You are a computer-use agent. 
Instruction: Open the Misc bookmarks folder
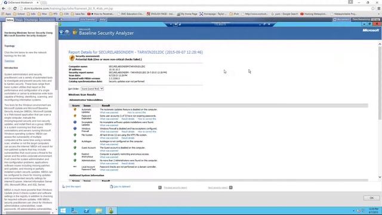tap(42, 14)
